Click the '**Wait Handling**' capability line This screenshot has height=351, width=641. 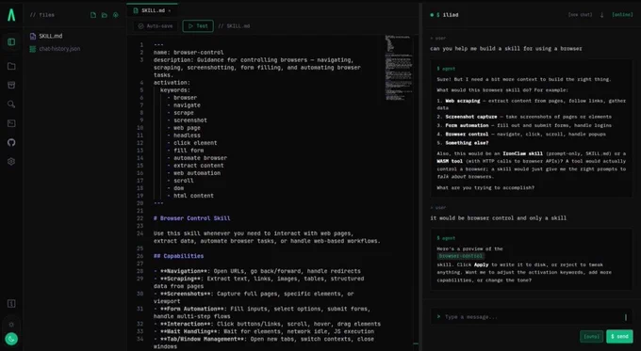click(x=264, y=332)
